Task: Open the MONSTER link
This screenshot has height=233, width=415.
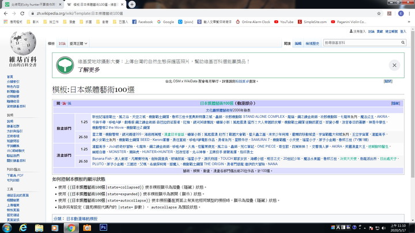Action: click(117, 152)
